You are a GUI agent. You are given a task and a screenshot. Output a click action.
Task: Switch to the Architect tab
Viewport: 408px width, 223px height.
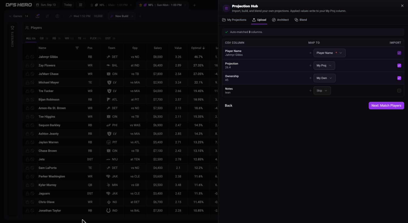click(x=280, y=20)
